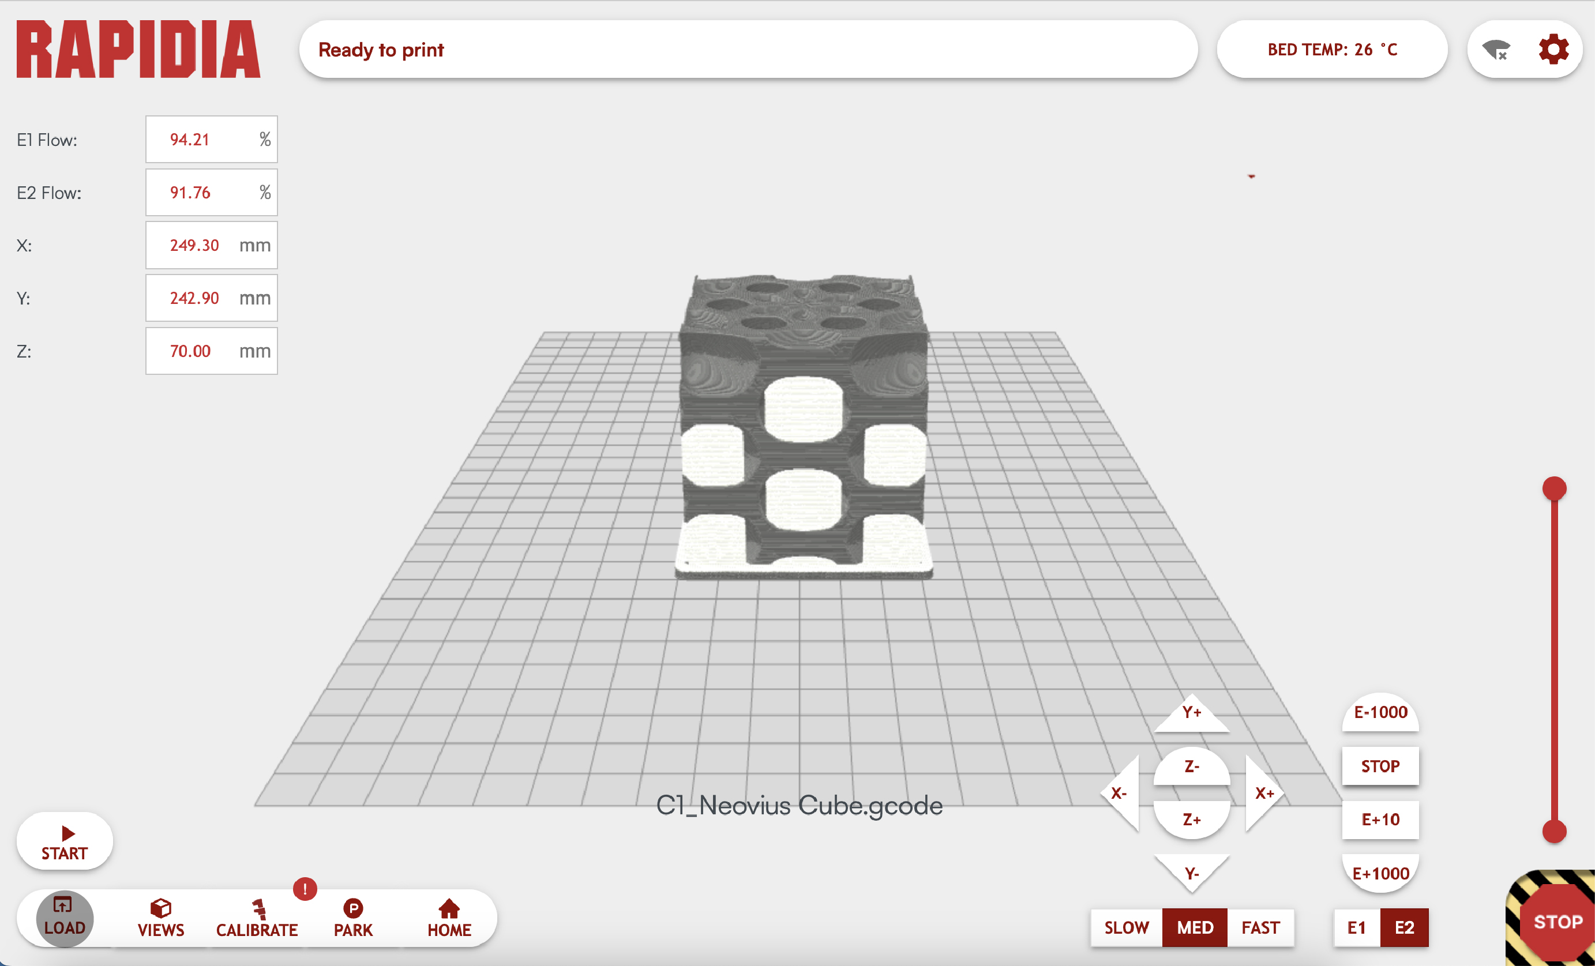Viewport: 1595px width, 966px height.
Task: Hit the emergency STOP button
Action: pyautogui.click(x=1557, y=922)
